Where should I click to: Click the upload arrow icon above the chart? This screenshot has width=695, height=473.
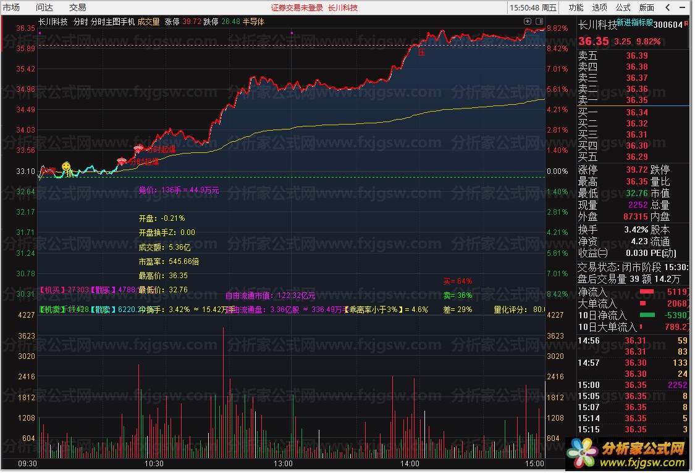tap(528, 21)
